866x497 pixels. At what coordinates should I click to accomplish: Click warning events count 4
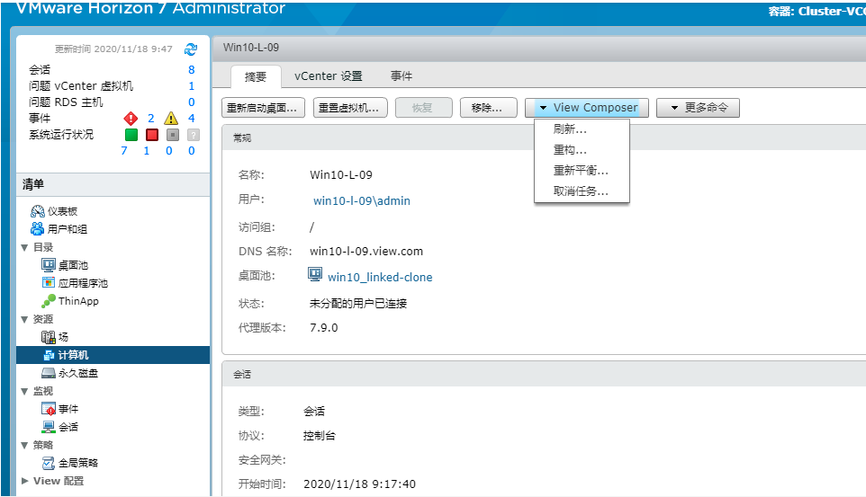(191, 118)
